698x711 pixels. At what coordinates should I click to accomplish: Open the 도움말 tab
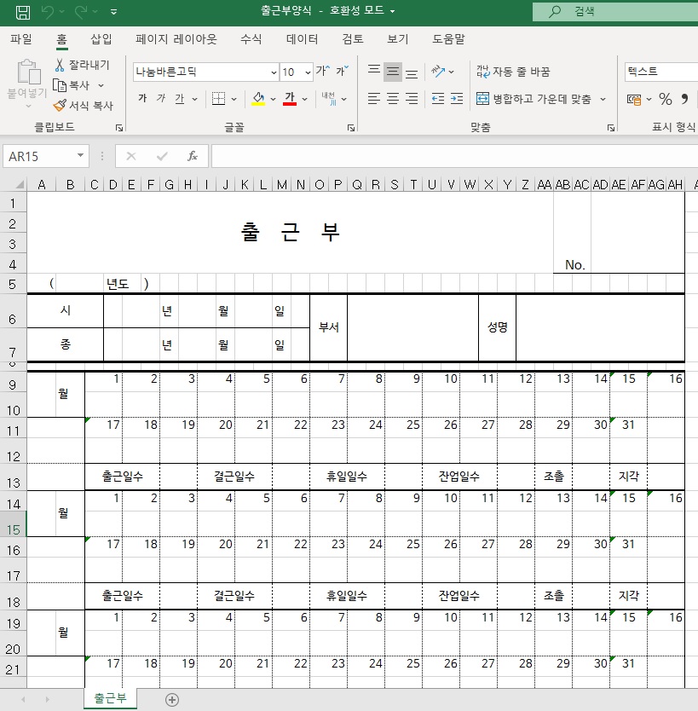pyautogui.click(x=448, y=39)
